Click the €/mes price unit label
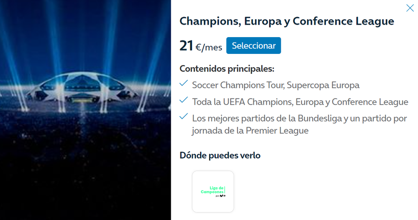The width and height of the screenshot is (418, 220). (209, 47)
